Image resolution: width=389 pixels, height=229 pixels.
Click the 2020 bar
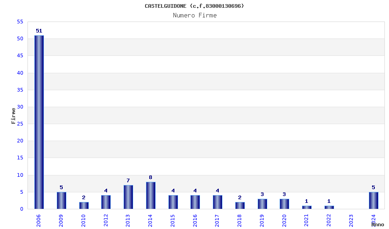point(284,204)
